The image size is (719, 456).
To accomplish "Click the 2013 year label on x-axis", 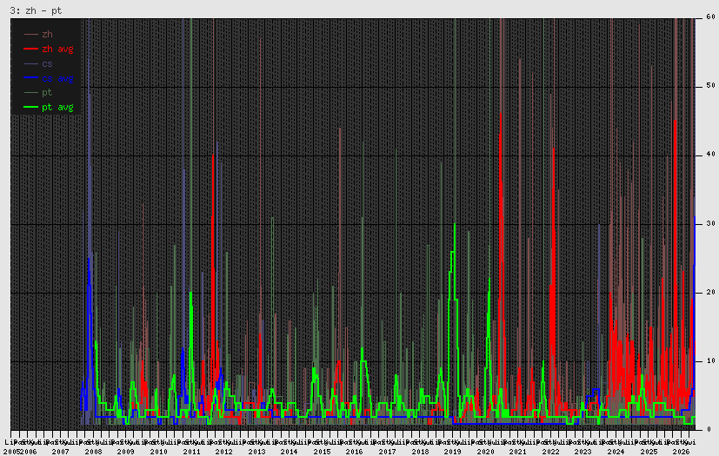I will [x=256, y=452].
